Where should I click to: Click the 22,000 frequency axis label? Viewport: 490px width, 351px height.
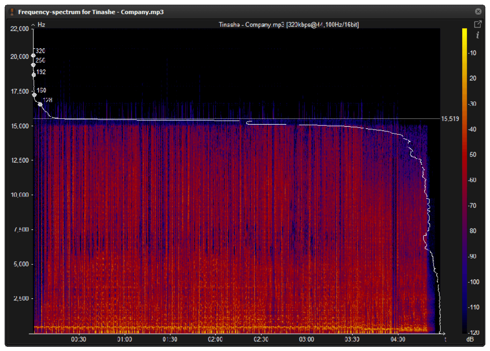coord(19,29)
